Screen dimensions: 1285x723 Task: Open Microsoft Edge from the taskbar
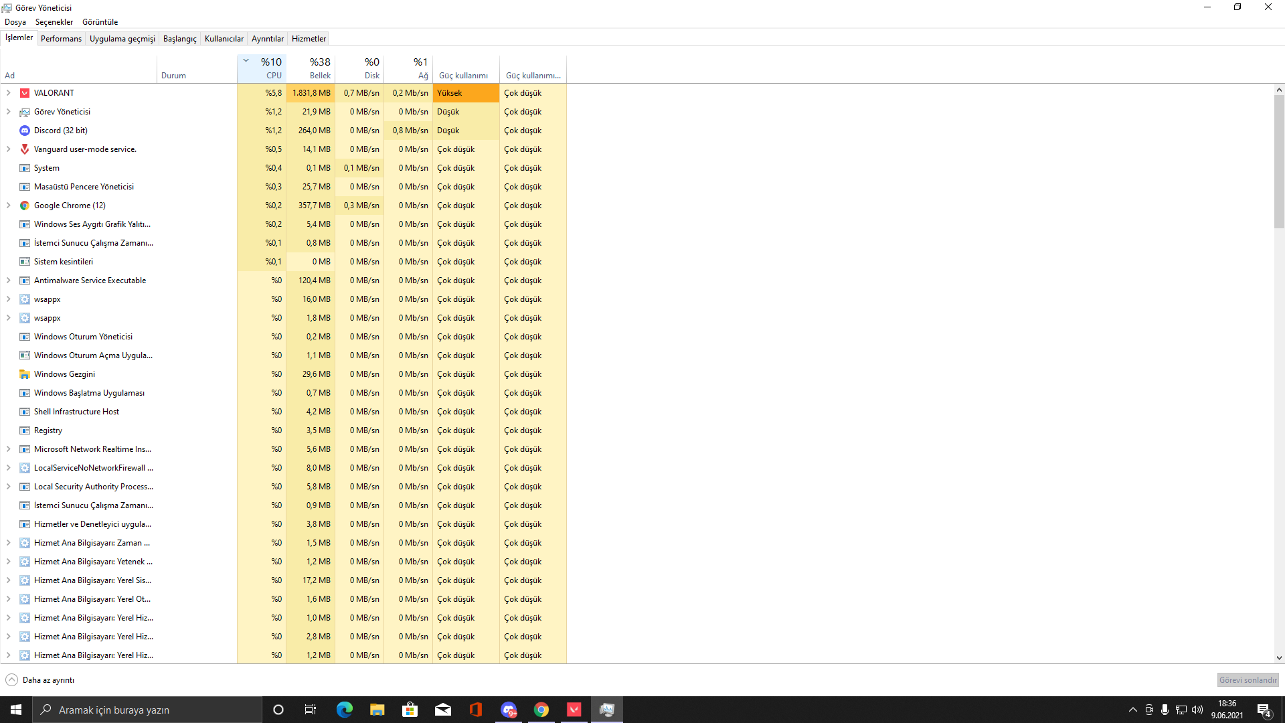point(345,710)
